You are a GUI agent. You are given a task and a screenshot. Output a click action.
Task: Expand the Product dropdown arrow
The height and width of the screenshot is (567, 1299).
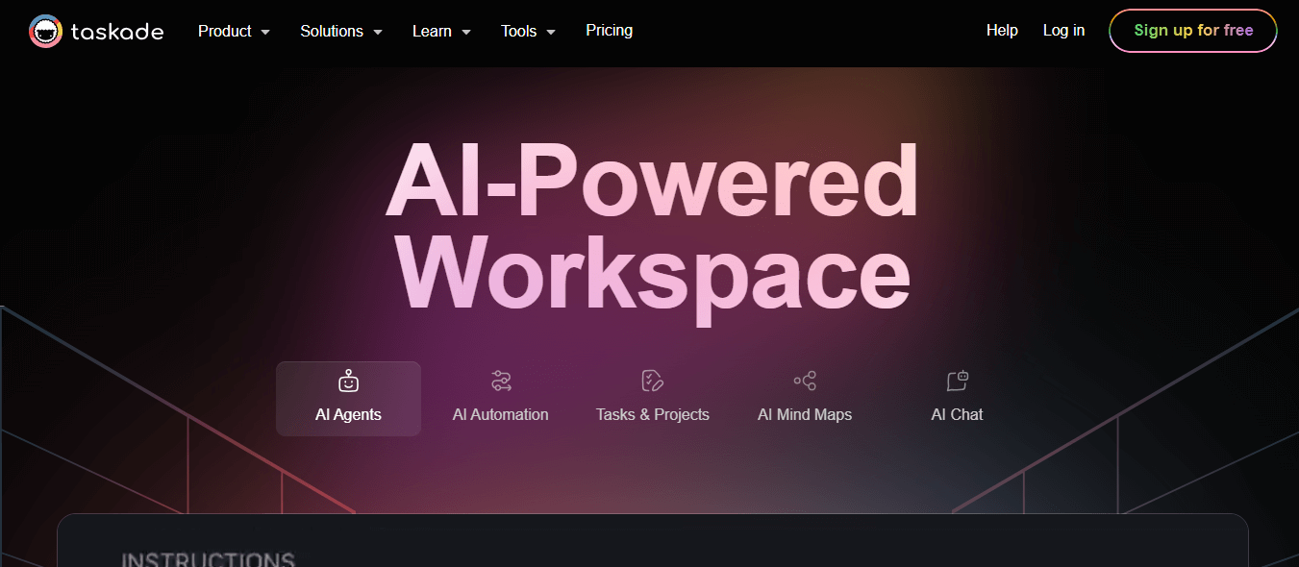(x=265, y=32)
